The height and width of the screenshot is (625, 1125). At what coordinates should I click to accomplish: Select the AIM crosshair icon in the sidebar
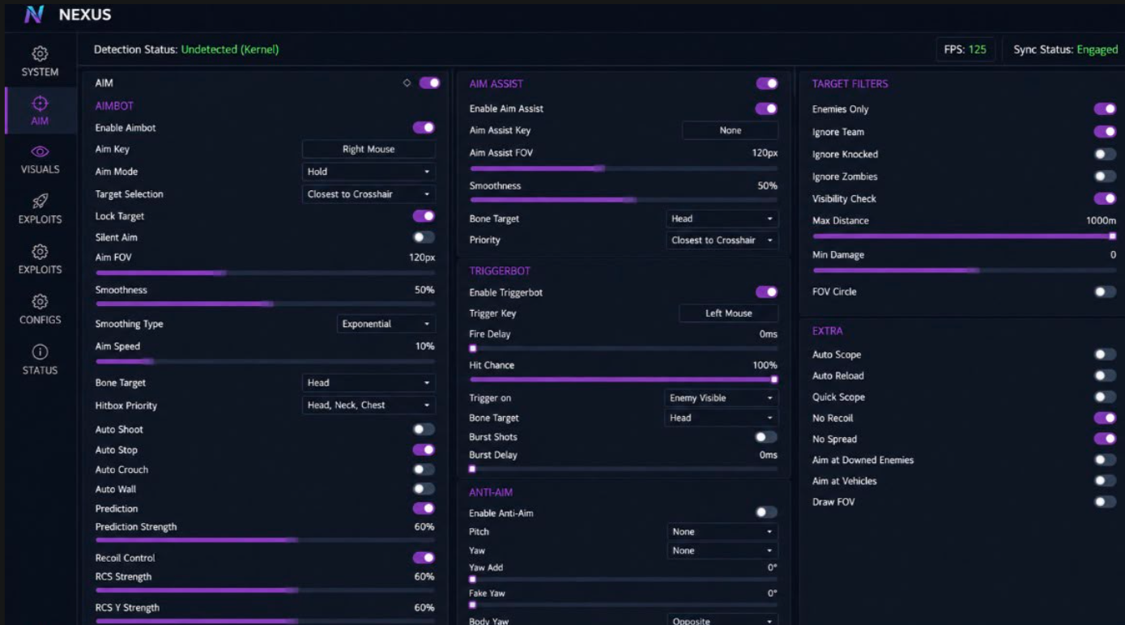[x=40, y=104]
